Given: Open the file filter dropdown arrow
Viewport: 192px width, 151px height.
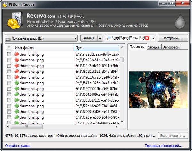Looking at the screenshot, I should coord(153,38).
